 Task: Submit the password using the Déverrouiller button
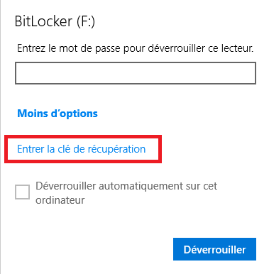(214, 249)
